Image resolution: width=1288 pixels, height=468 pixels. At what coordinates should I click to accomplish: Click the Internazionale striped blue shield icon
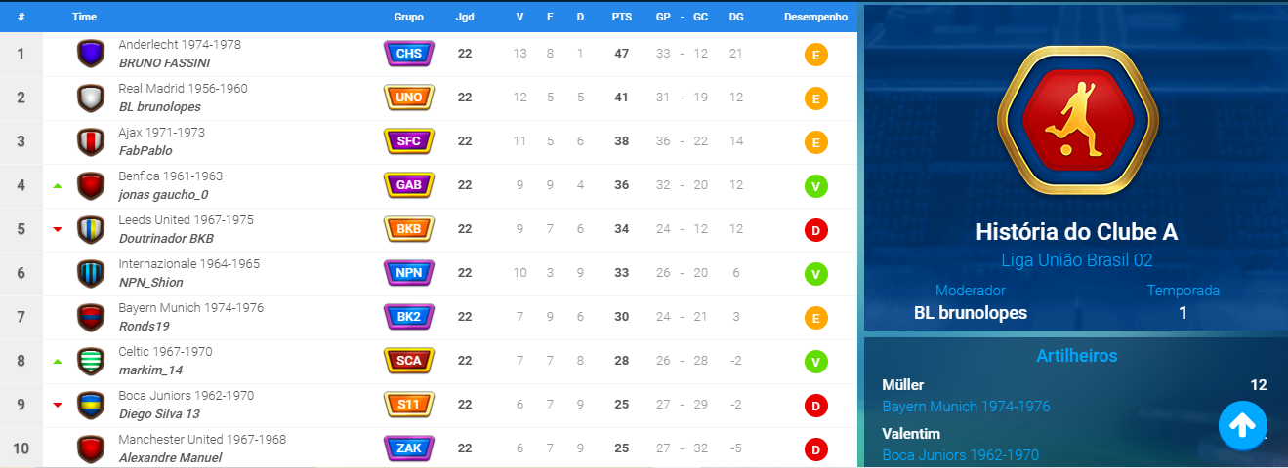(x=91, y=273)
